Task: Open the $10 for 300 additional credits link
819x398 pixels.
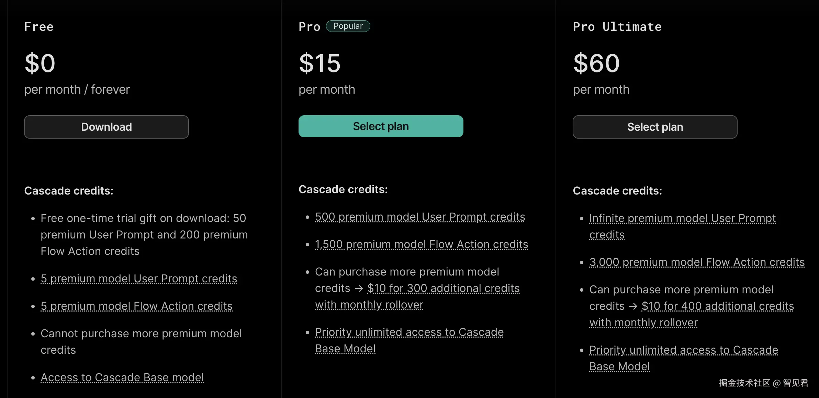Action: (x=443, y=288)
